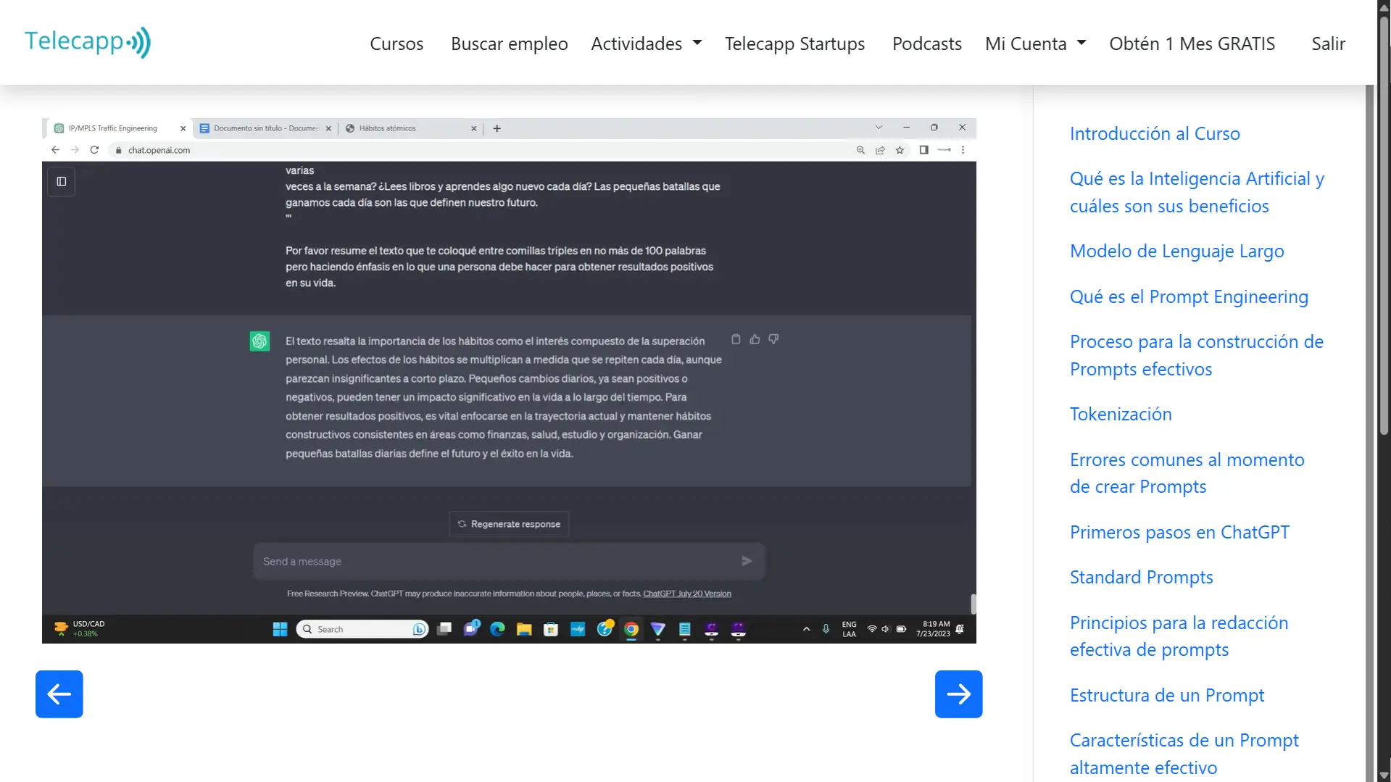Click the bookmark star in the address bar
Image resolution: width=1391 pixels, height=782 pixels.
pos(900,150)
